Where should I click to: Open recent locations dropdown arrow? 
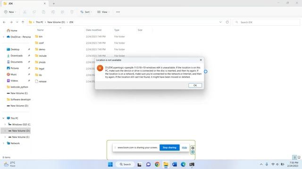pyautogui.click(x=17, y=22)
